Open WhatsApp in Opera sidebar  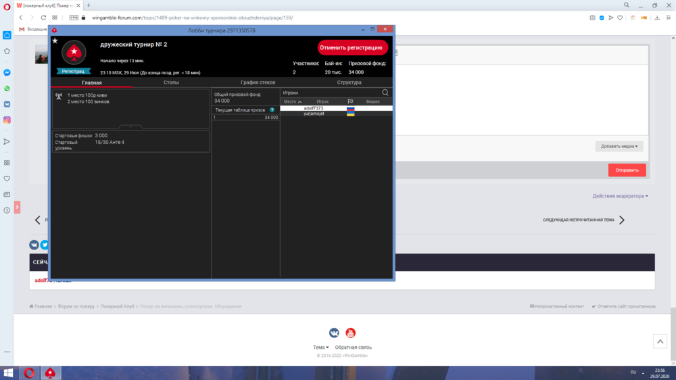7,89
